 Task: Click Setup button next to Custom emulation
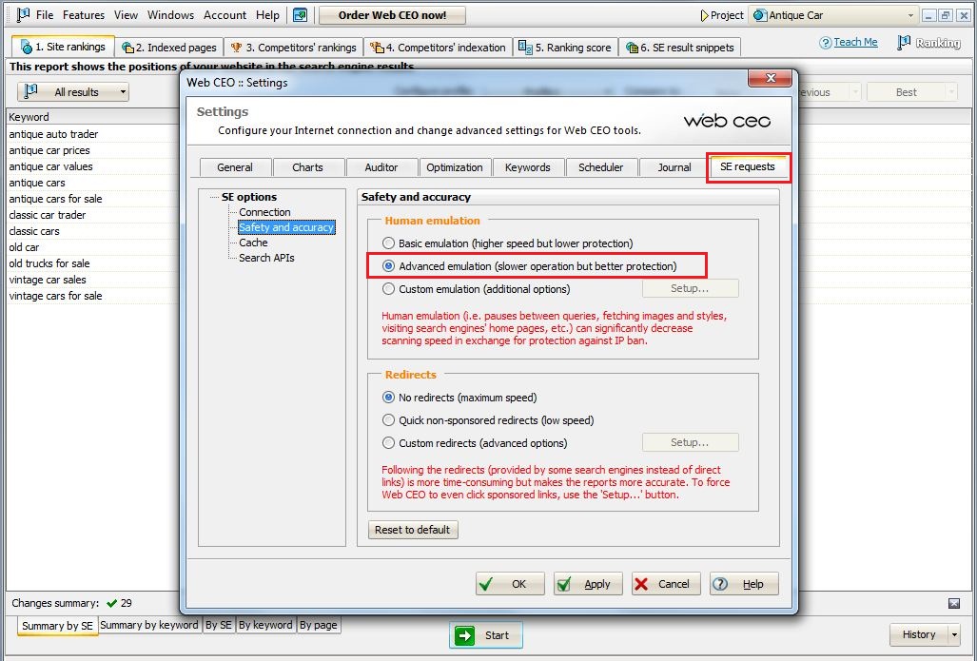click(x=691, y=288)
